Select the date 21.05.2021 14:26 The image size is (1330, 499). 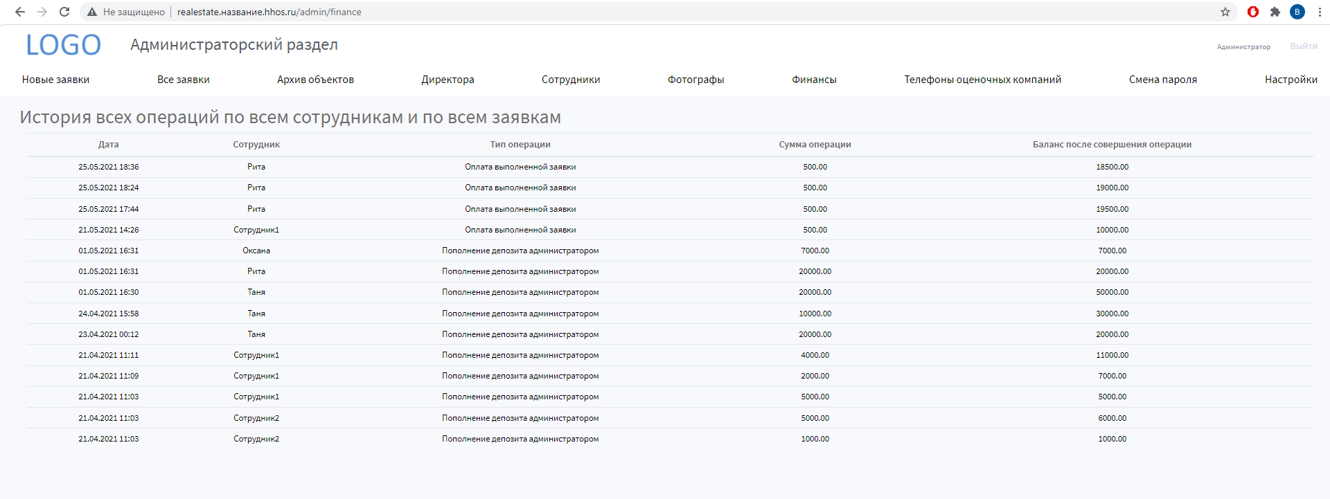tap(109, 230)
